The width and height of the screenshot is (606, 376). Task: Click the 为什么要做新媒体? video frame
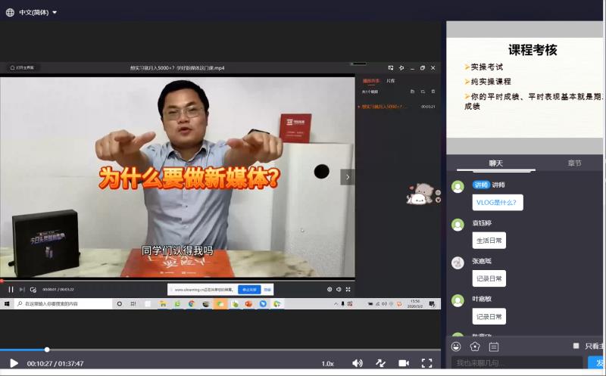pos(177,177)
